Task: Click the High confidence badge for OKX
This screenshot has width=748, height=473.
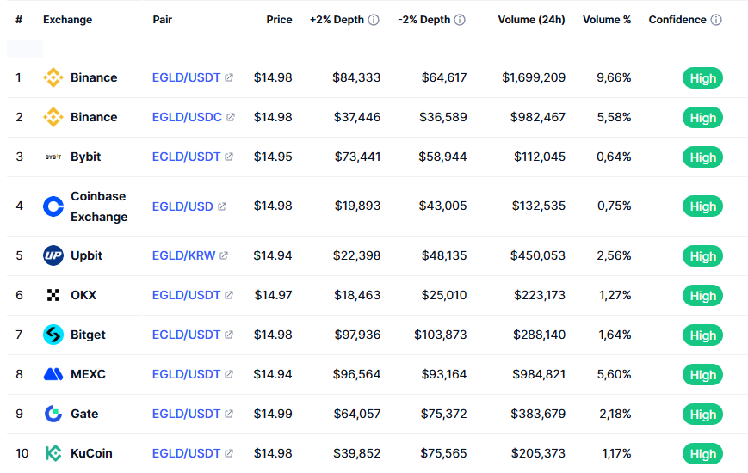Action: (702, 296)
